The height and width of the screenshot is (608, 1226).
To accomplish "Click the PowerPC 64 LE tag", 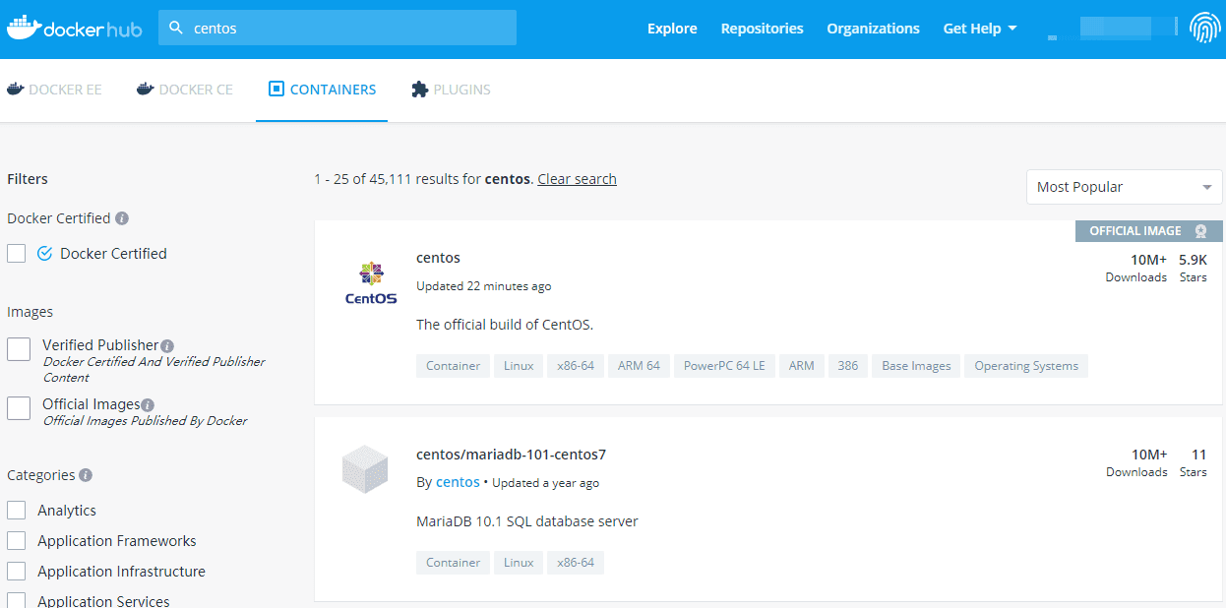I will [724, 366].
